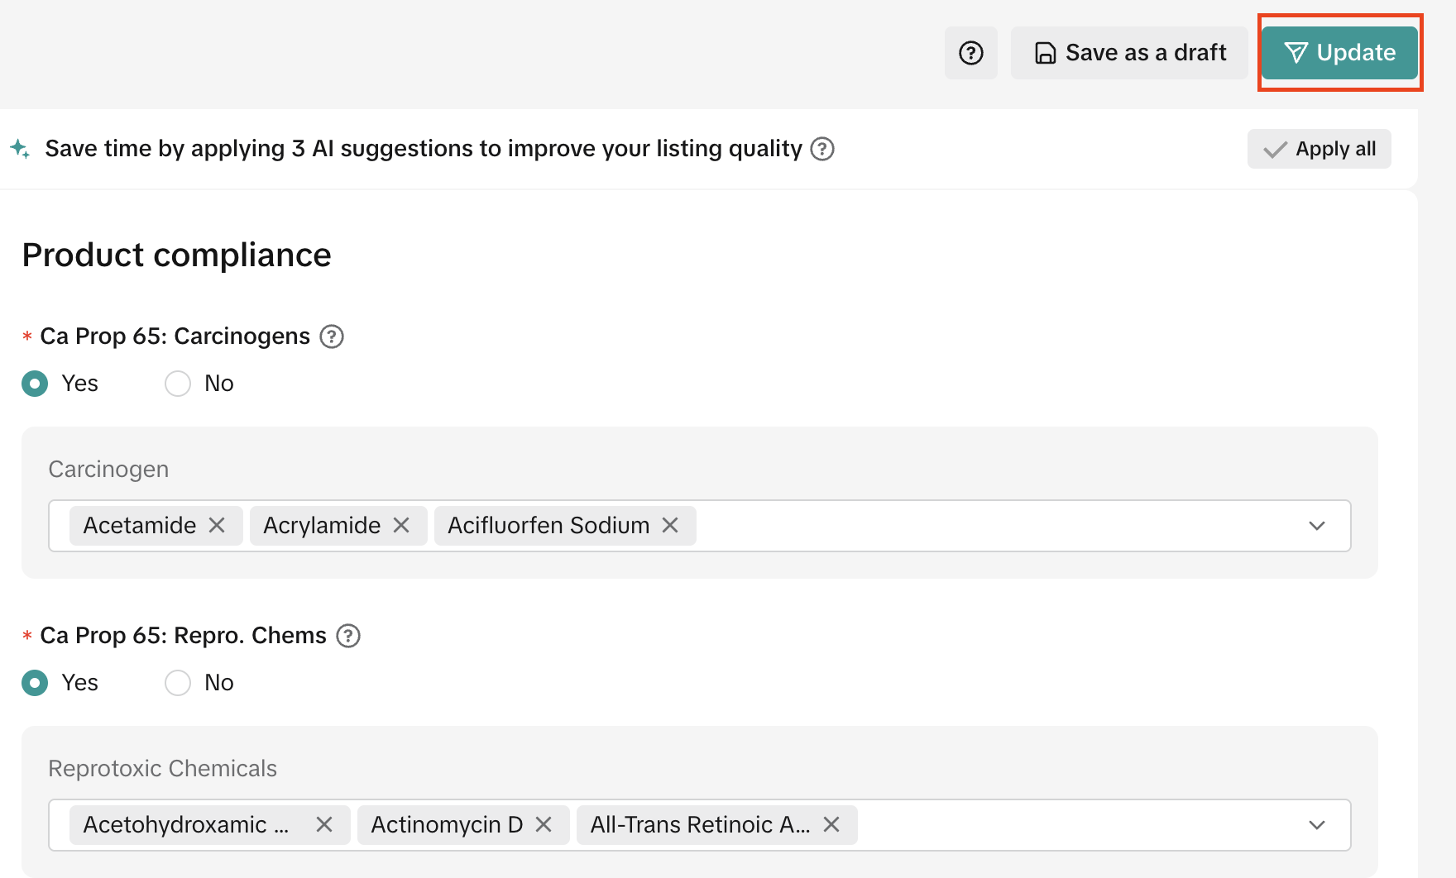The image size is (1456, 878).
Task: Click Save as a draft
Action: [x=1129, y=53]
